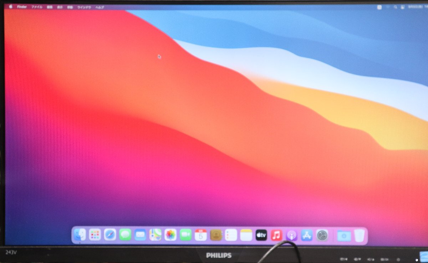
Task: Open the ウインドウ (Window) menu
Action: 84,7
